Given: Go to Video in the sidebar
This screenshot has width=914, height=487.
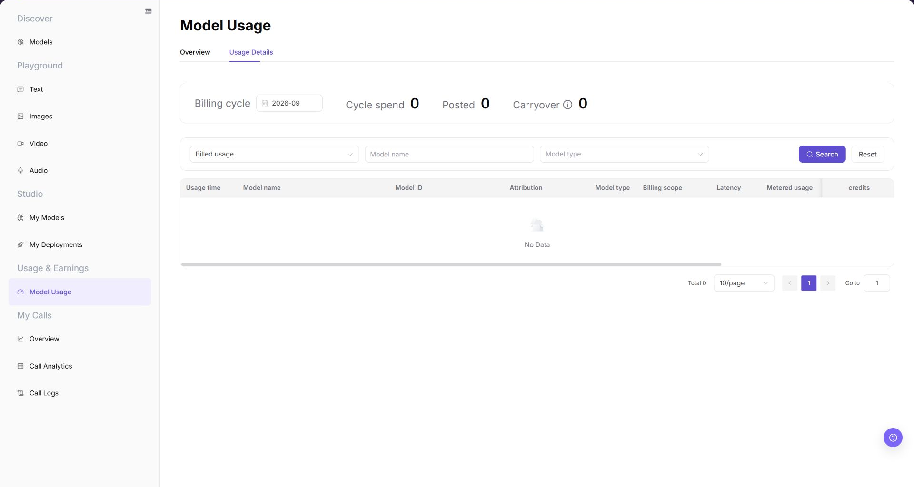Looking at the screenshot, I should coord(79,143).
